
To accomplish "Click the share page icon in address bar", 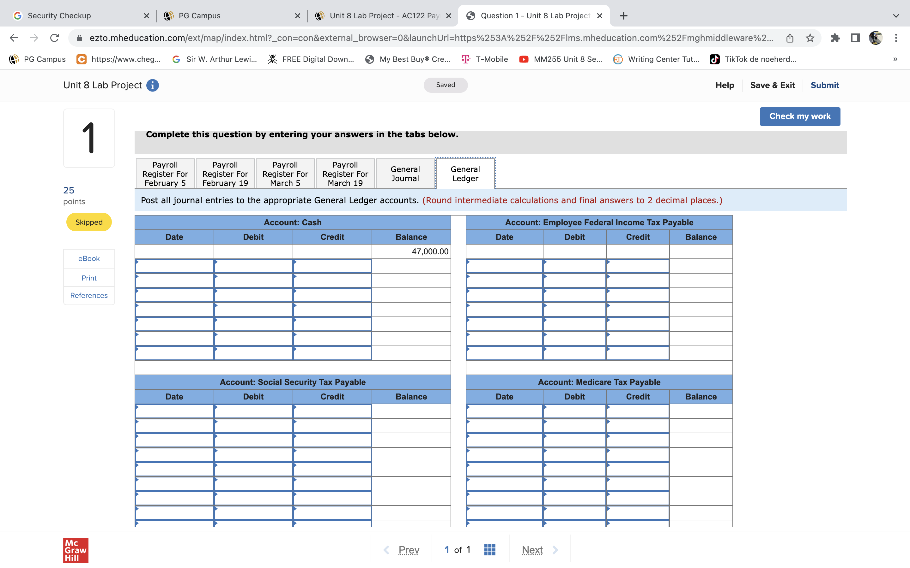I will [790, 38].
